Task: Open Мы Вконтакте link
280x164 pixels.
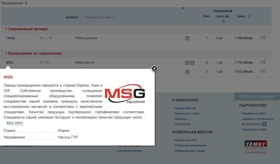Action: click(x=251, y=124)
